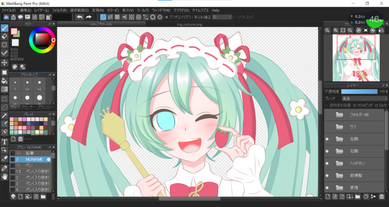Choose brush size 10 preset

pos(27,84)
